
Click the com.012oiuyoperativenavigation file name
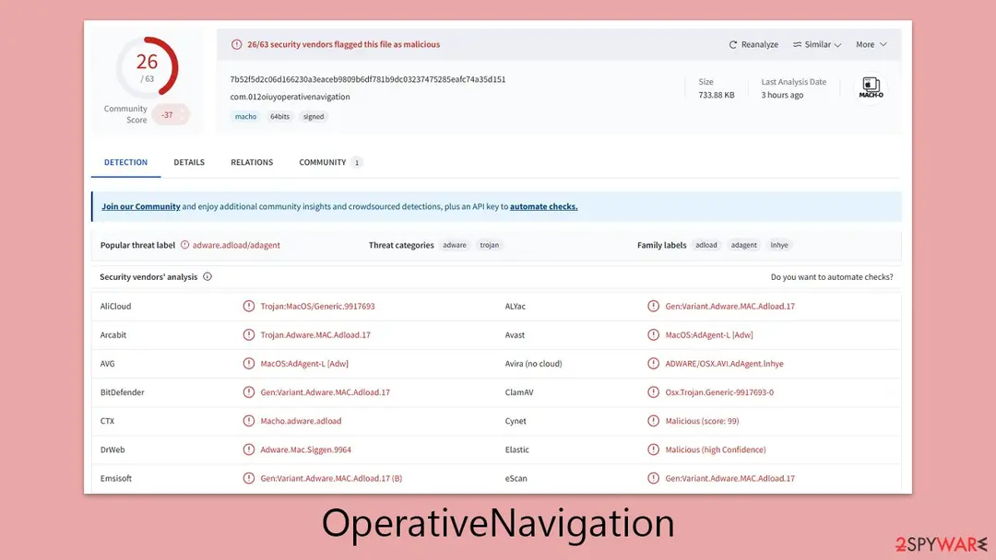click(x=290, y=97)
